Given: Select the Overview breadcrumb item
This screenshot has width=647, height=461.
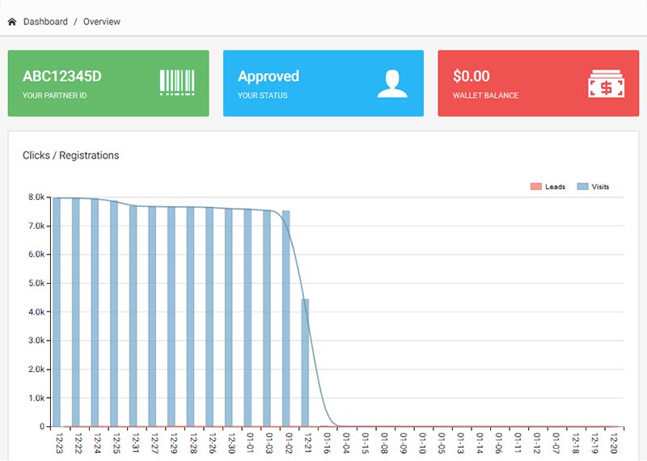Looking at the screenshot, I should coord(102,22).
